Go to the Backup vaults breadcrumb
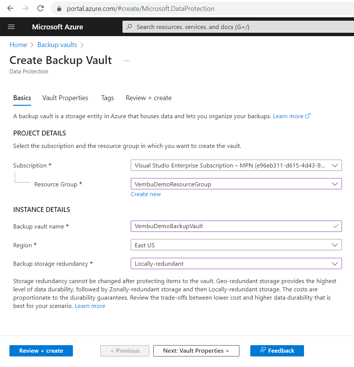354x367 pixels. click(57, 45)
